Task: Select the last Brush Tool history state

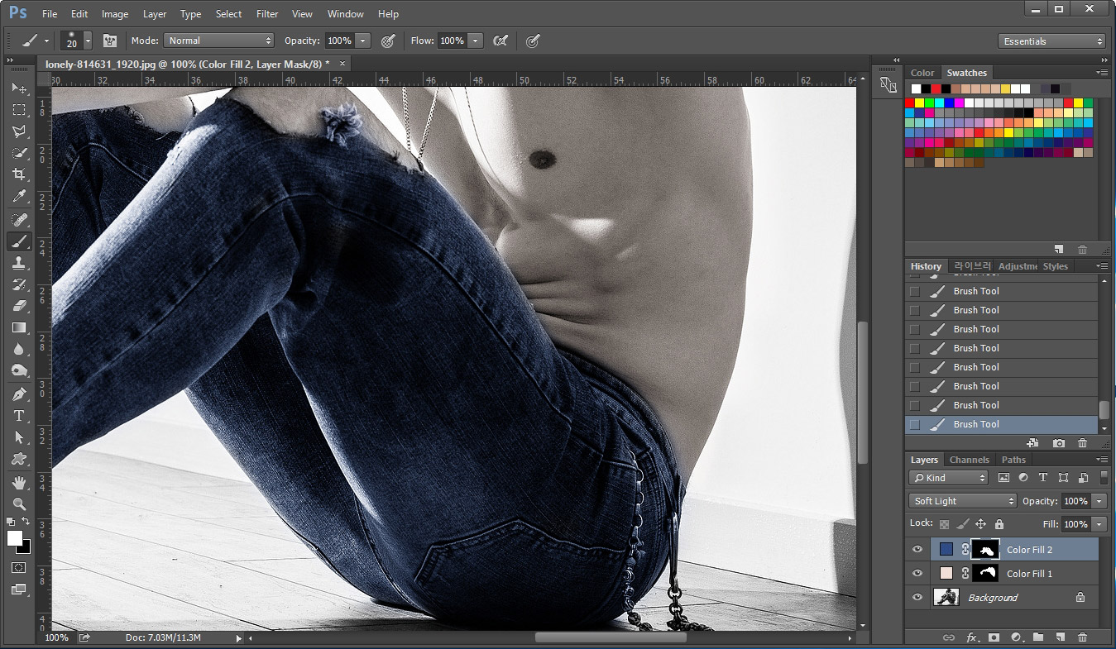Action: (1002, 424)
